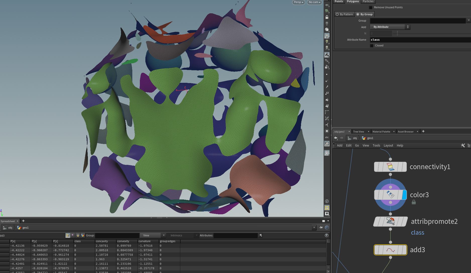Click the back arrow in network pane
The image size is (471, 273).
(x=336, y=138)
